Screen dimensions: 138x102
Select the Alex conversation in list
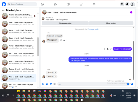(18, 78)
